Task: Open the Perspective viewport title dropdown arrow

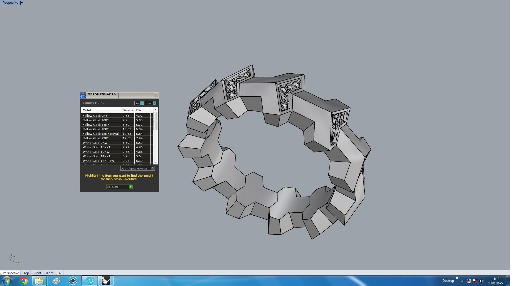Action: tap(22, 3)
